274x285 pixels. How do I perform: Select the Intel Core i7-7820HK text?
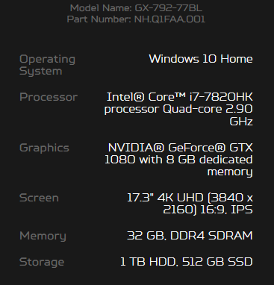tap(180, 97)
